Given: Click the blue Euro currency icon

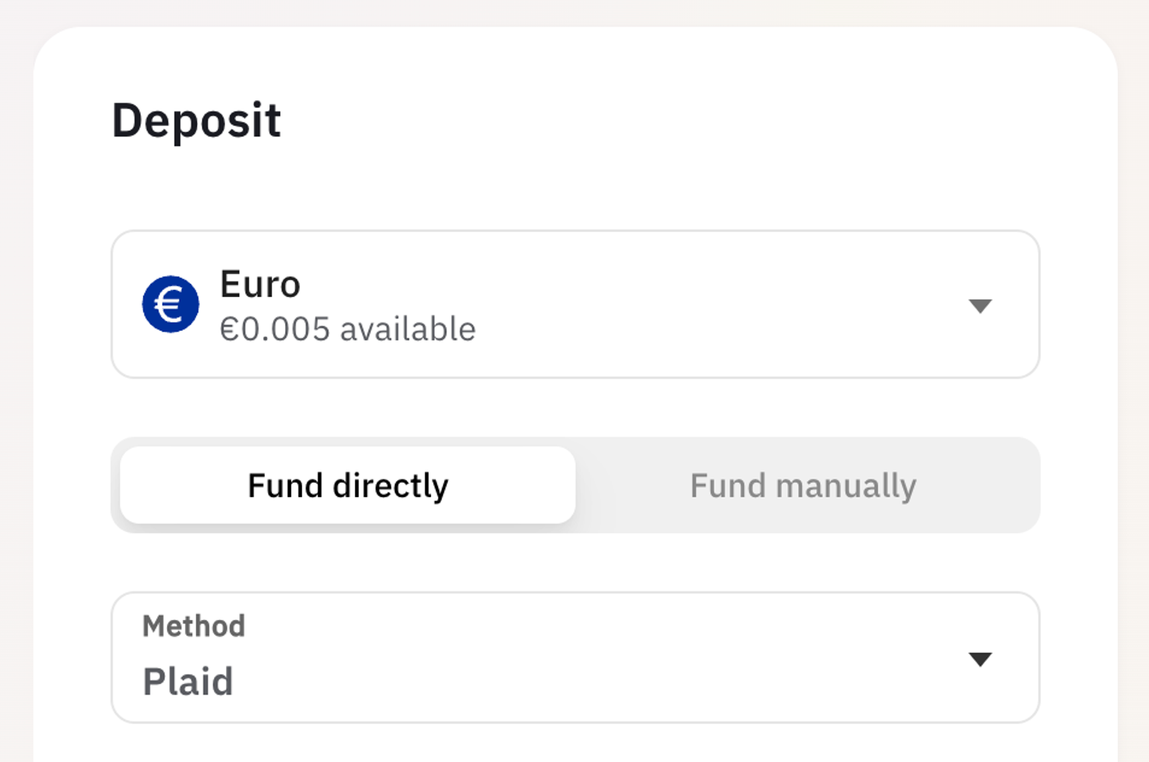Looking at the screenshot, I should click(x=171, y=304).
